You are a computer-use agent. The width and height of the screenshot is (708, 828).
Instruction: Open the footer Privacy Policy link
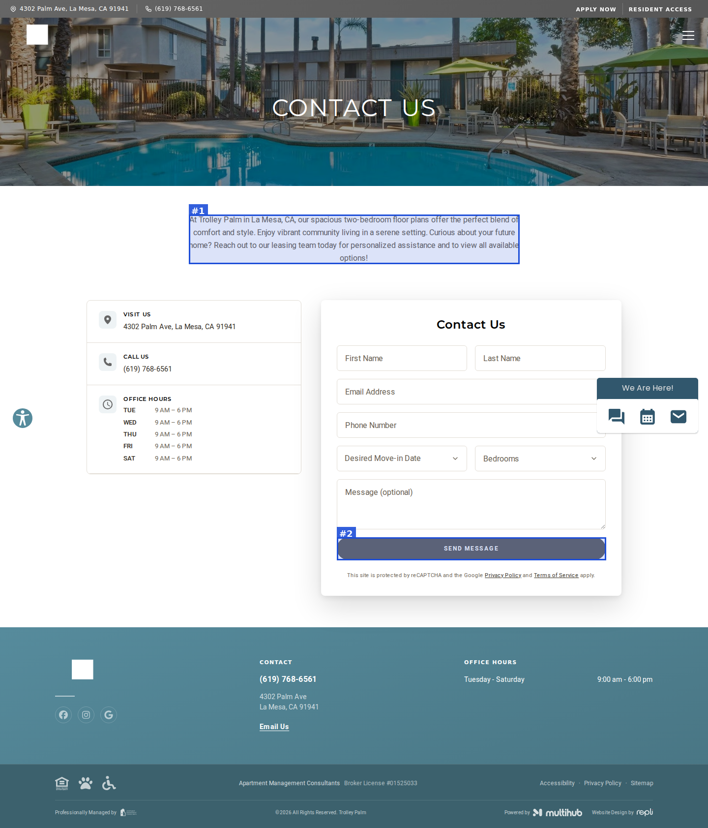(x=603, y=783)
